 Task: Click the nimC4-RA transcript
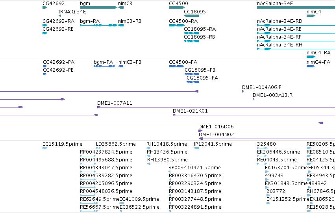[318, 52]
